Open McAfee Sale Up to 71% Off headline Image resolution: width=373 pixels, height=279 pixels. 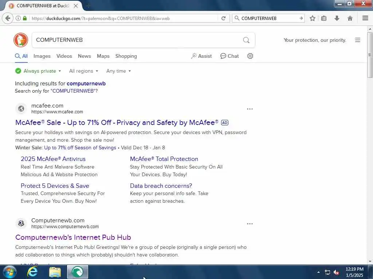(x=117, y=122)
